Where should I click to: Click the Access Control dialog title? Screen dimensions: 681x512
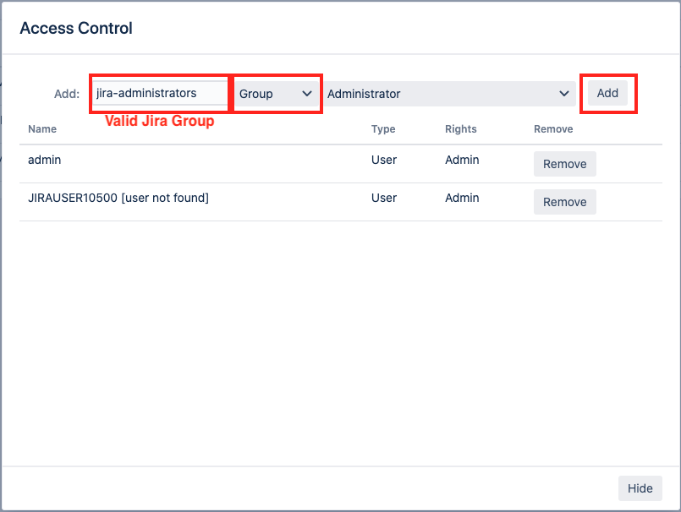pos(76,28)
